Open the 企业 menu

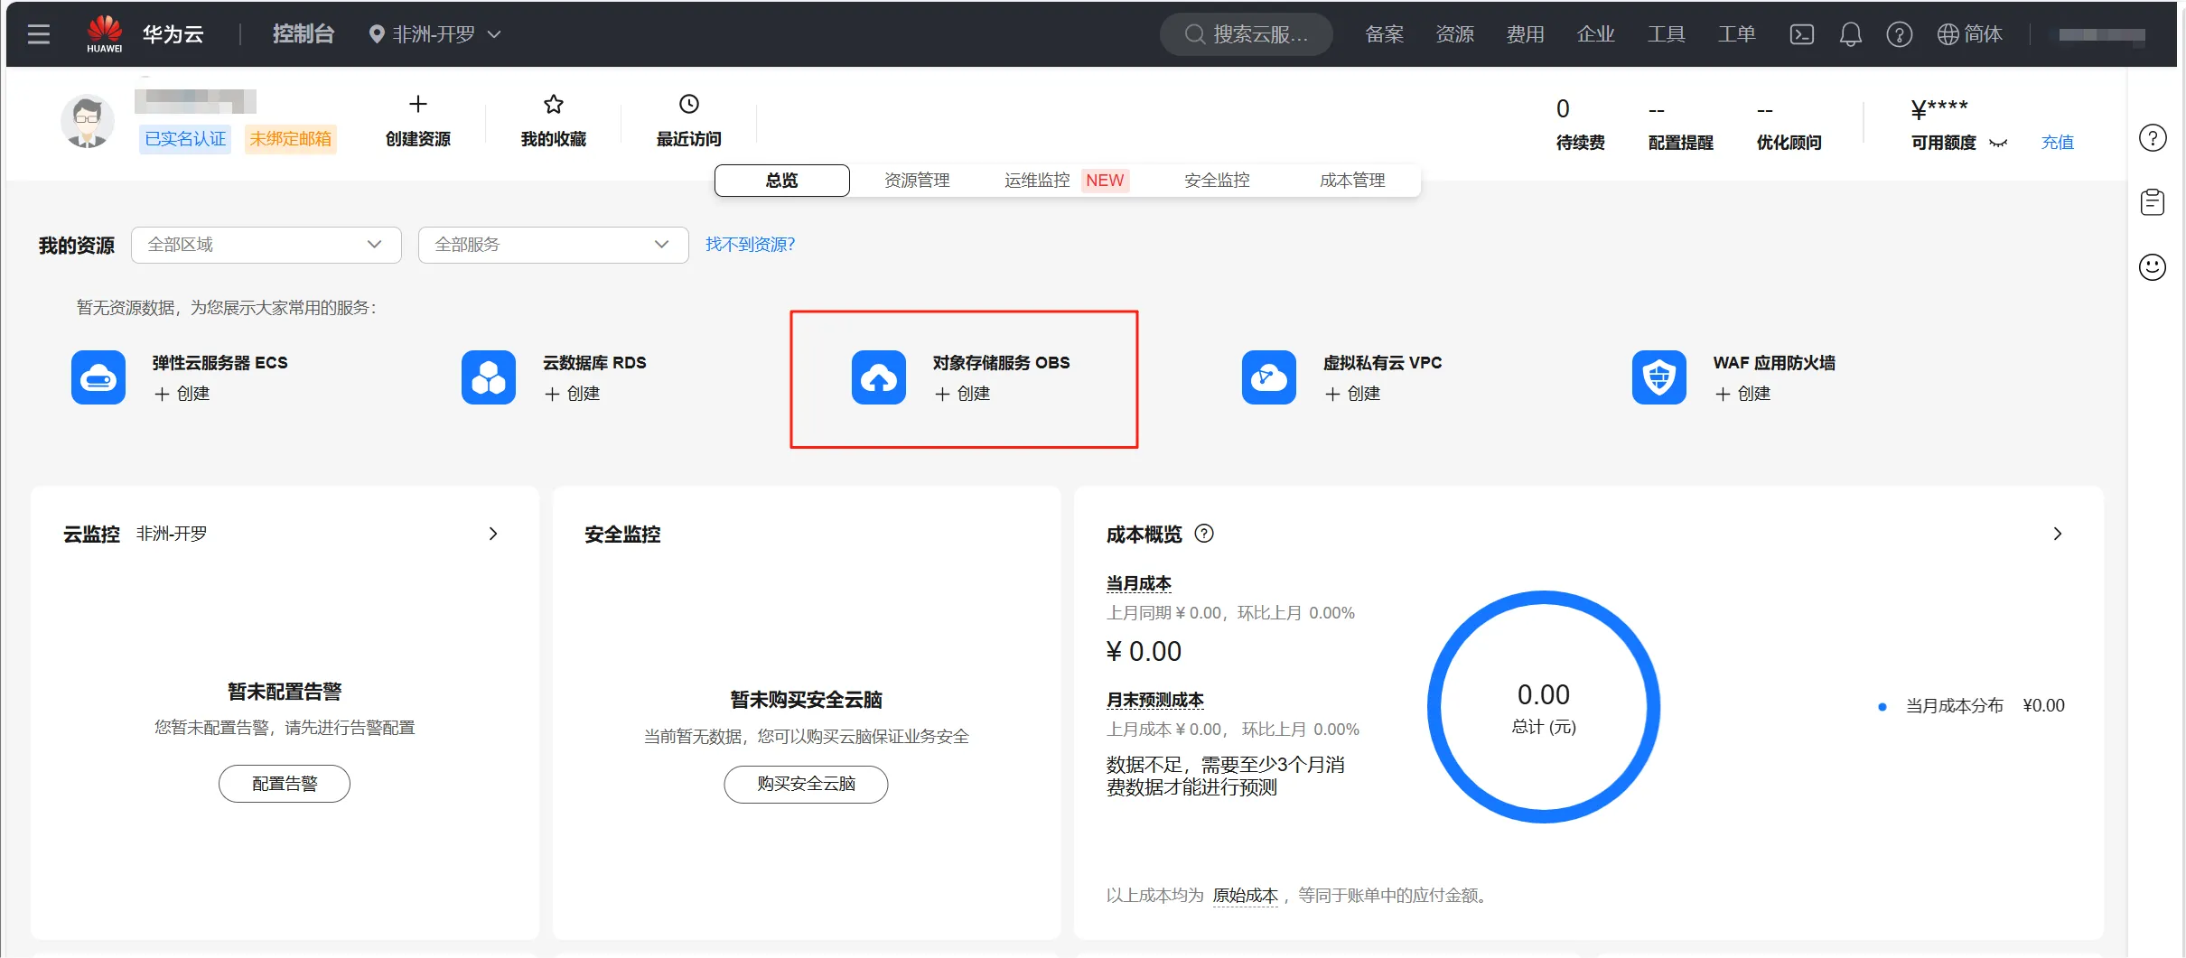[1596, 34]
